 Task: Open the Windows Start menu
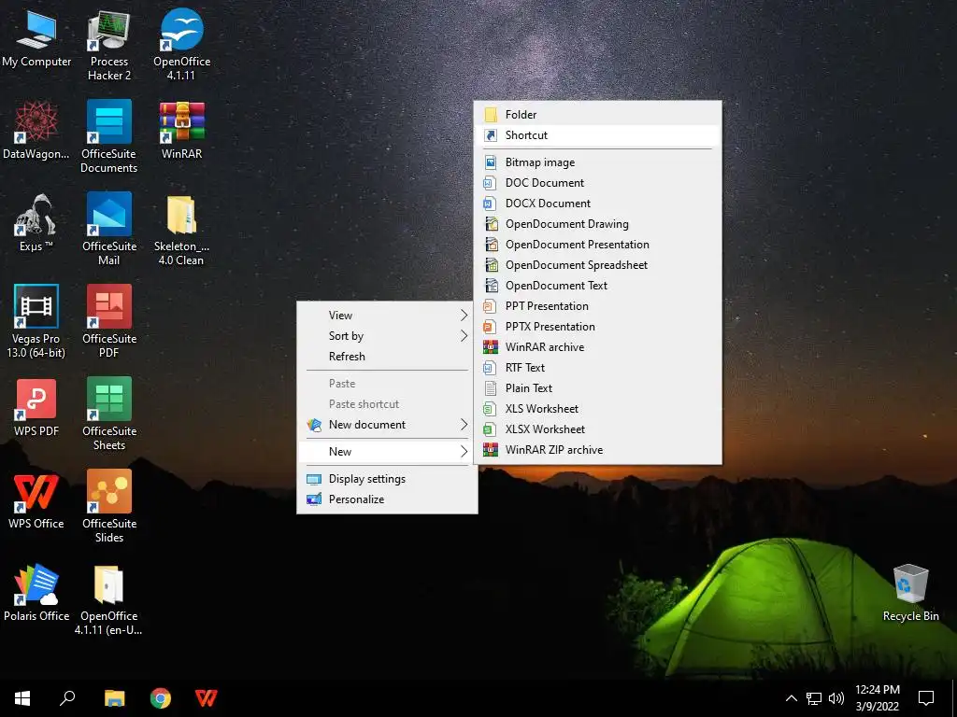(22, 698)
